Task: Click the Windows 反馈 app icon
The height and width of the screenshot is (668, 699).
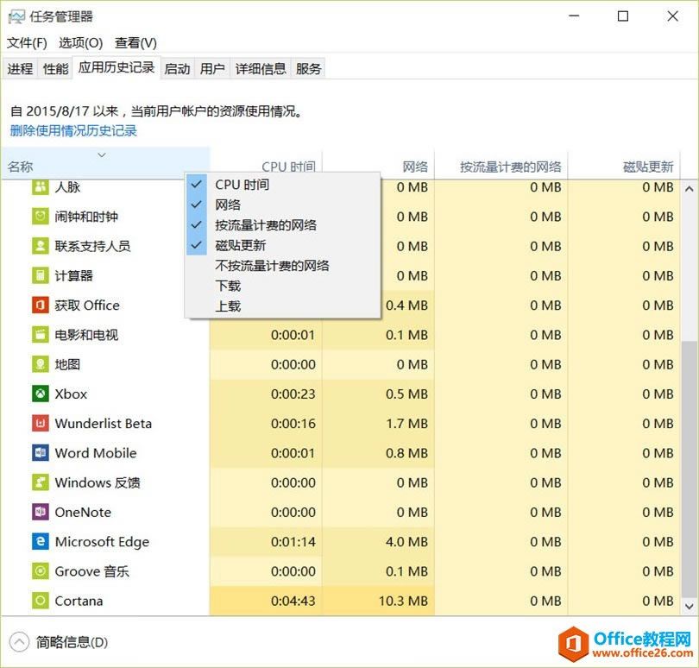Action: point(40,482)
